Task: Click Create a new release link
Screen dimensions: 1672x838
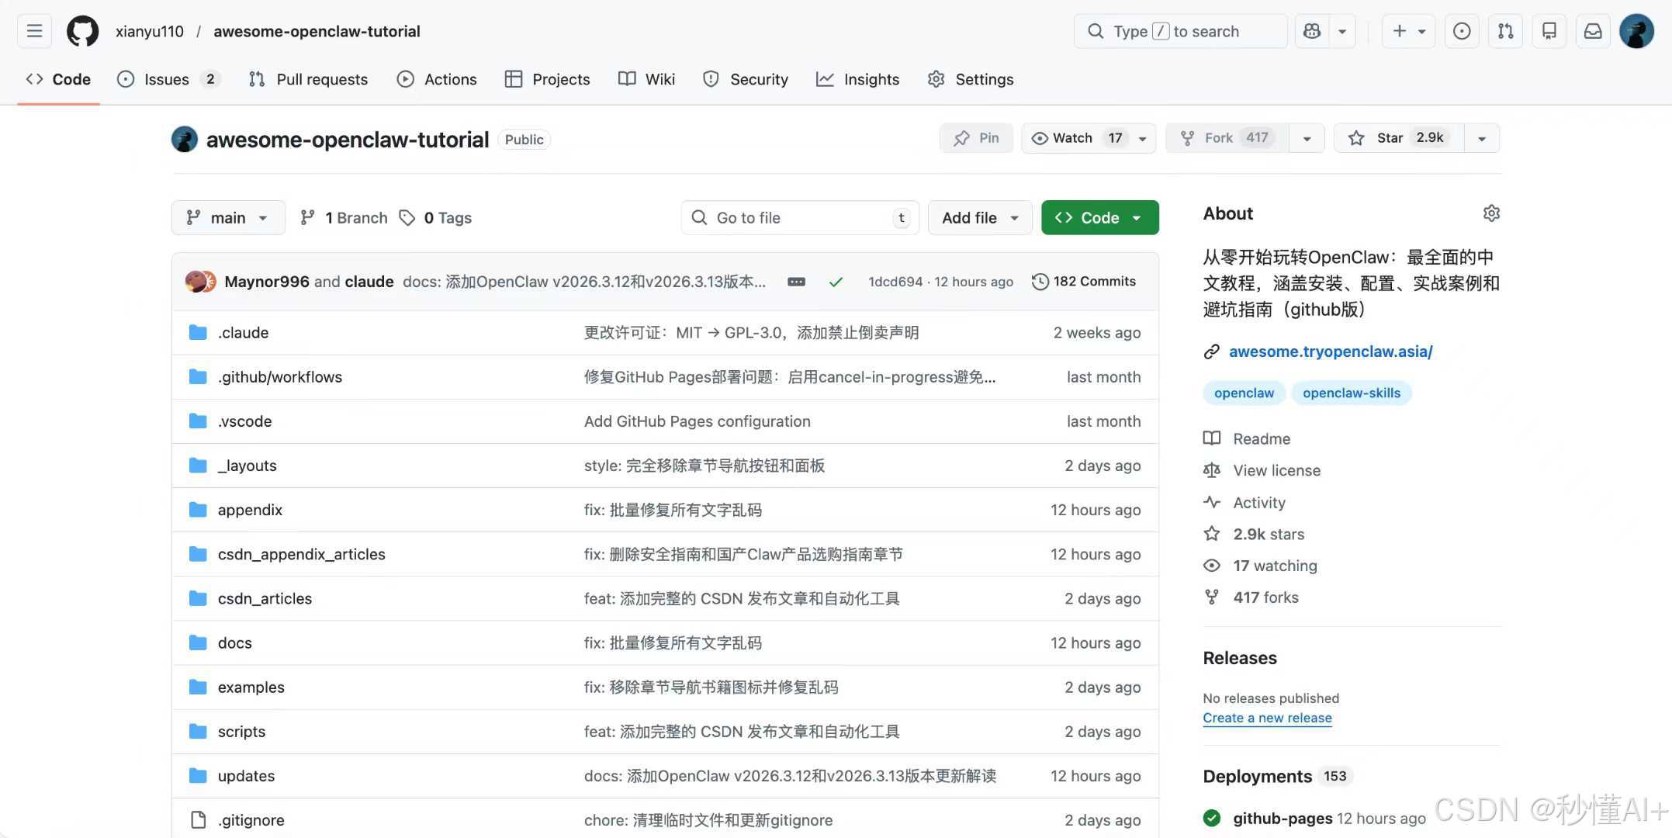Action: pos(1267,718)
